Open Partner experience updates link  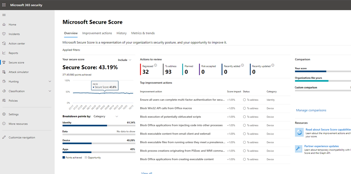click(x=321, y=146)
